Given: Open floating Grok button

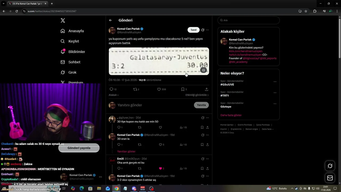Looking at the screenshot, I should [330, 166].
